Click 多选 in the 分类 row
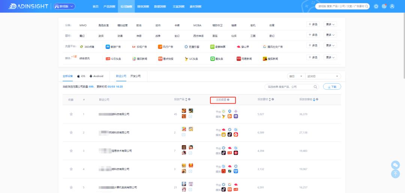The width and height of the screenshot is (405, 193). [313, 24]
